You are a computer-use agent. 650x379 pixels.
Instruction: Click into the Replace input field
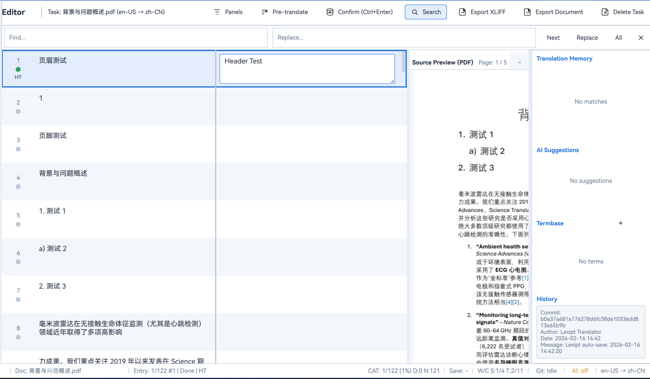click(404, 38)
